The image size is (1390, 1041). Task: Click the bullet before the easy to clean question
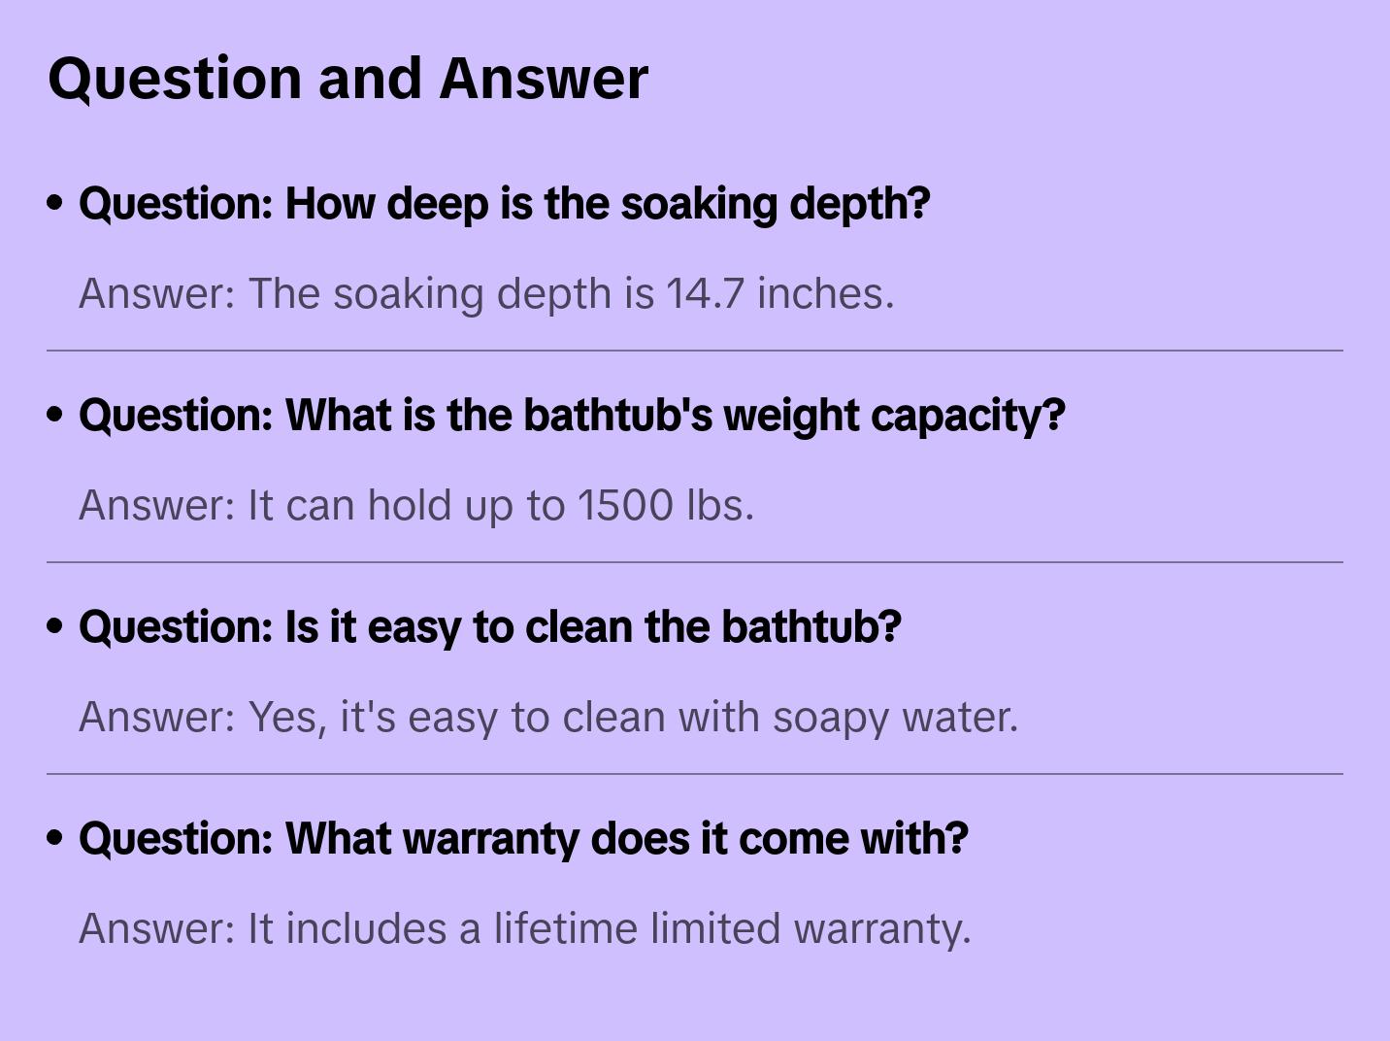(55, 626)
